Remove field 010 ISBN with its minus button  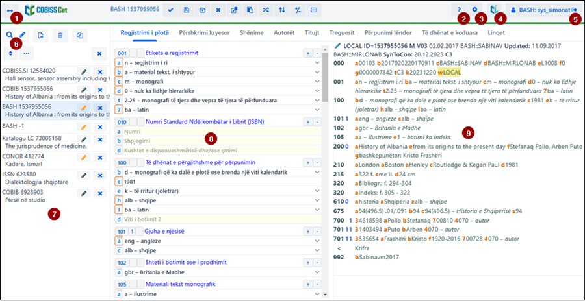coord(317,121)
